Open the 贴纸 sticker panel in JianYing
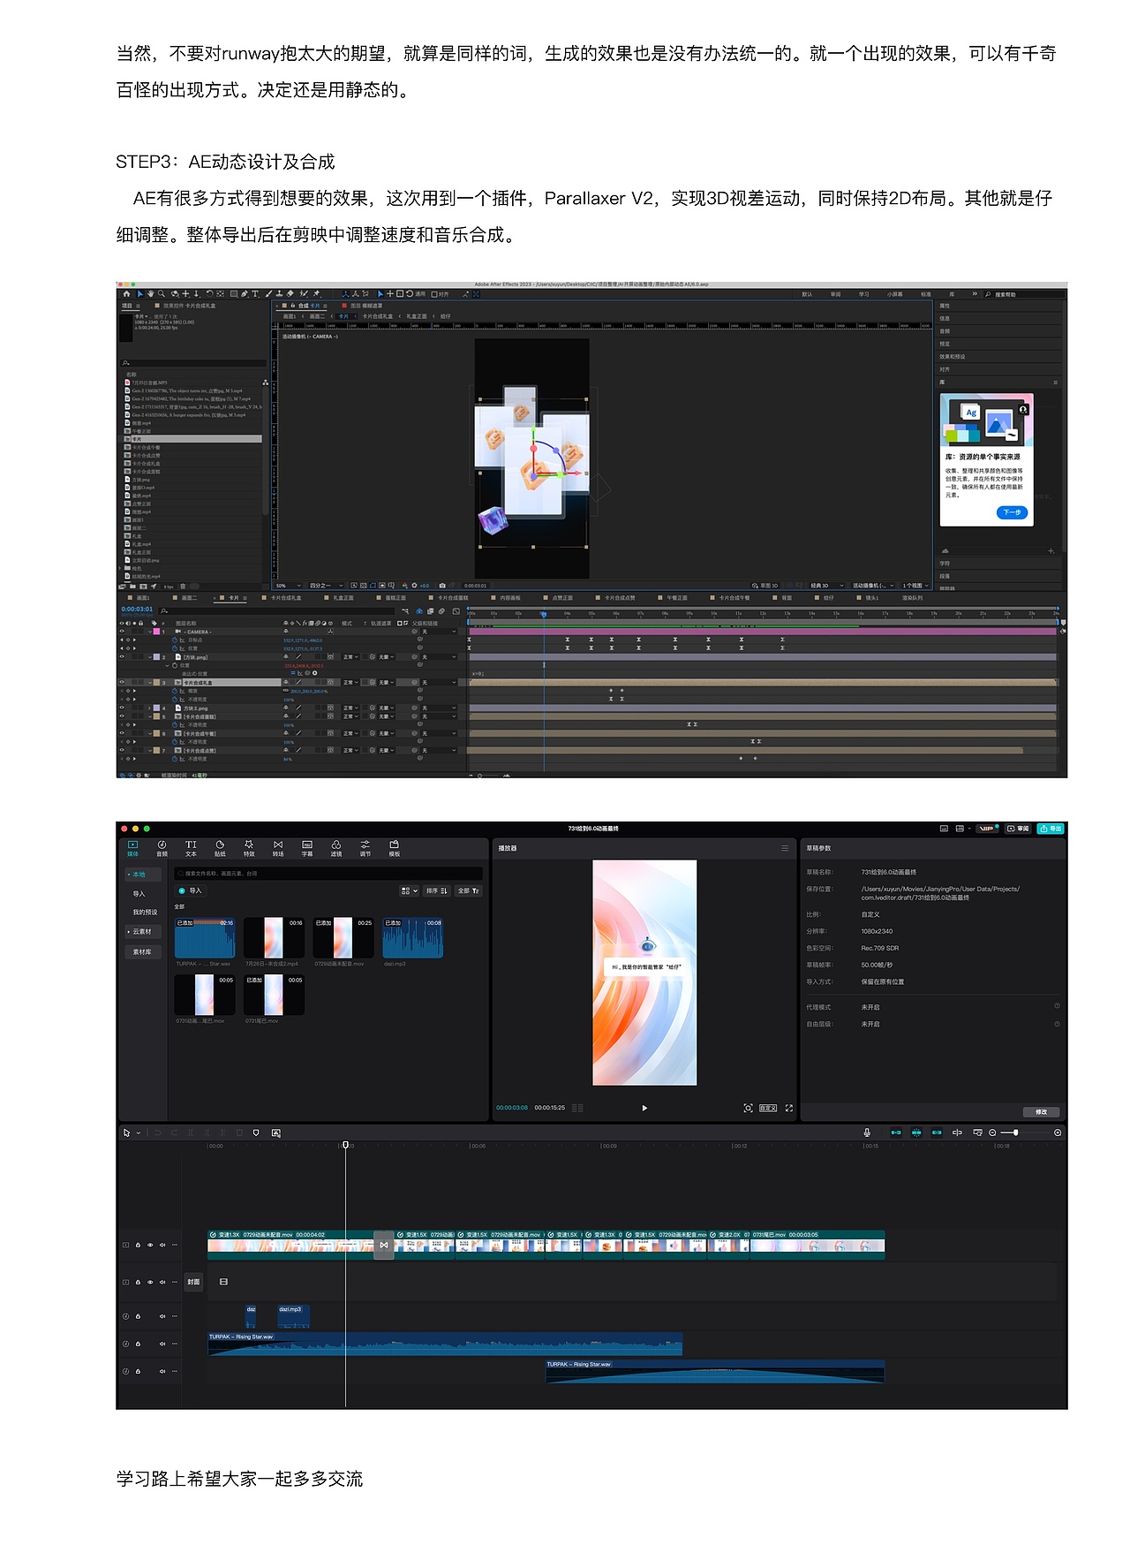This screenshot has height=1545, width=1130. click(x=220, y=848)
